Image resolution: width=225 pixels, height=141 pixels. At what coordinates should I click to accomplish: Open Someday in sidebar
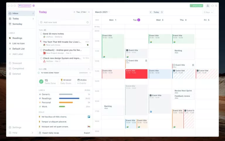pyautogui.click(x=21, y=24)
